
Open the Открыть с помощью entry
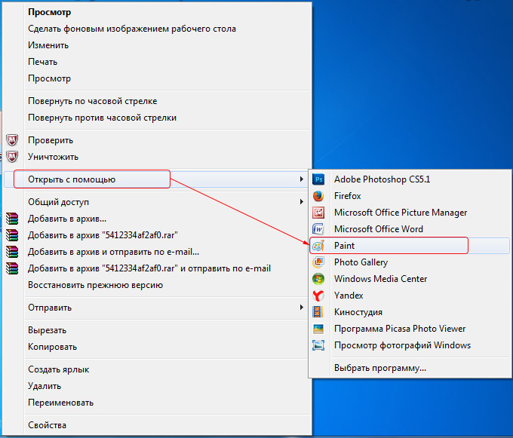72,179
